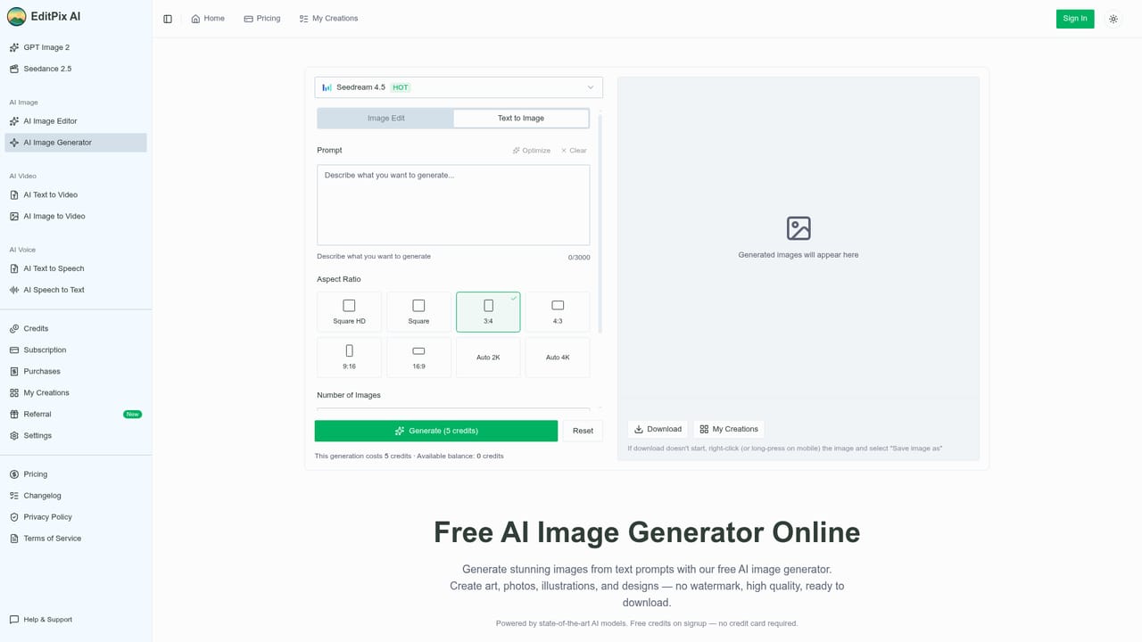Click the Reset button
Image resolution: width=1142 pixels, height=642 pixels.
[583, 431]
